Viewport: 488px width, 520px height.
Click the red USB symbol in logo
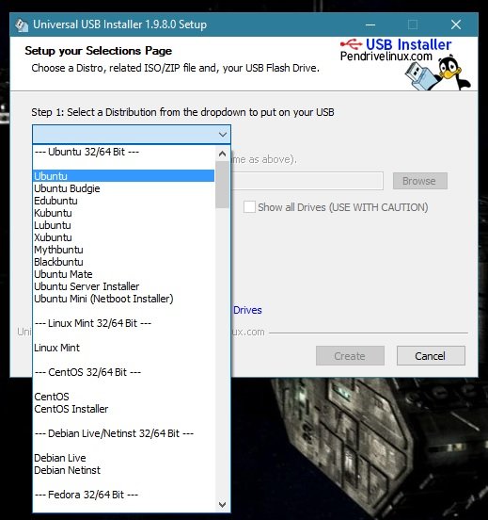[352, 43]
